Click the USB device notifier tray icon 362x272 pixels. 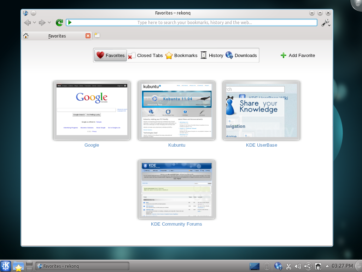[308, 266]
